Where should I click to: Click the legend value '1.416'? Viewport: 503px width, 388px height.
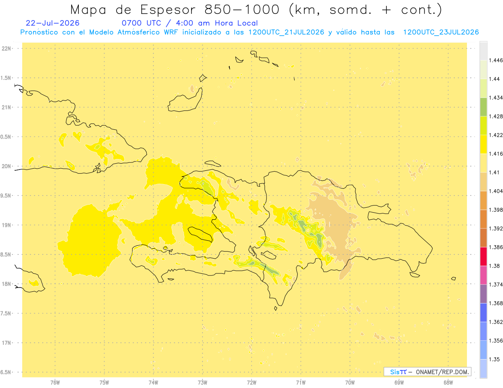(496, 154)
